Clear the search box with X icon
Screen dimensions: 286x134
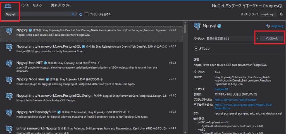(73, 14)
